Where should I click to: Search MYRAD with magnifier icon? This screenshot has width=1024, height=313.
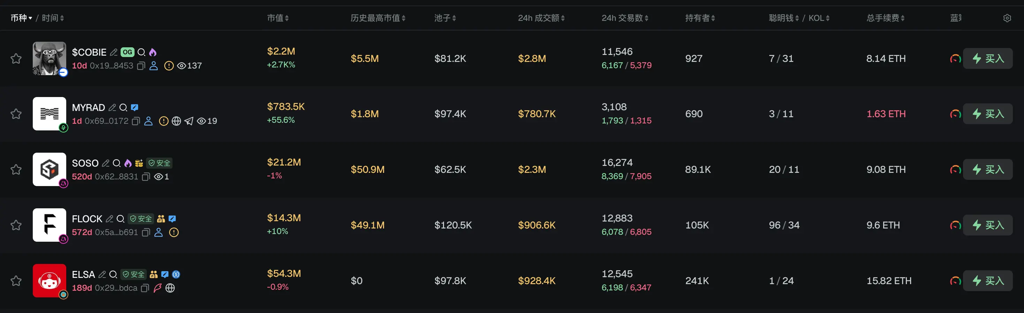[x=124, y=107]
